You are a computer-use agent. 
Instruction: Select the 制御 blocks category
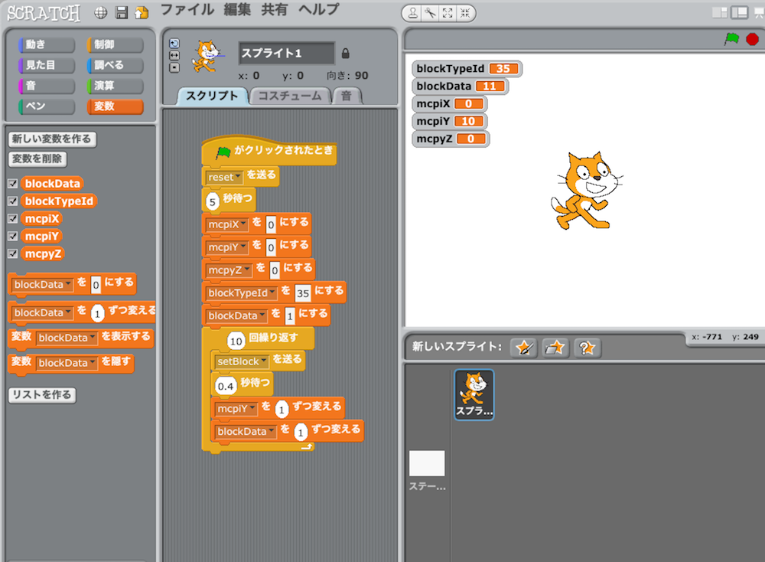click(x=116, y=45)
